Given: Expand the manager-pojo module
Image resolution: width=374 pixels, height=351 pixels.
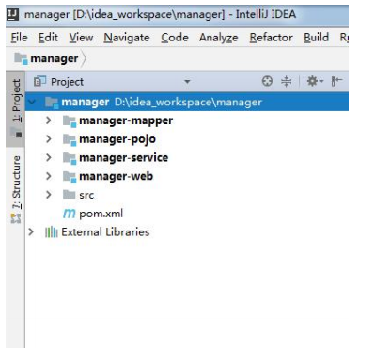Looking at the screenshot, I should pyautogui.click(x=49, y=138).
